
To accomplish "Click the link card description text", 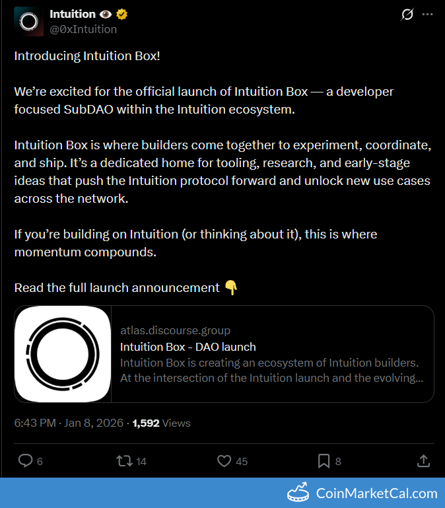I will 271,371.
